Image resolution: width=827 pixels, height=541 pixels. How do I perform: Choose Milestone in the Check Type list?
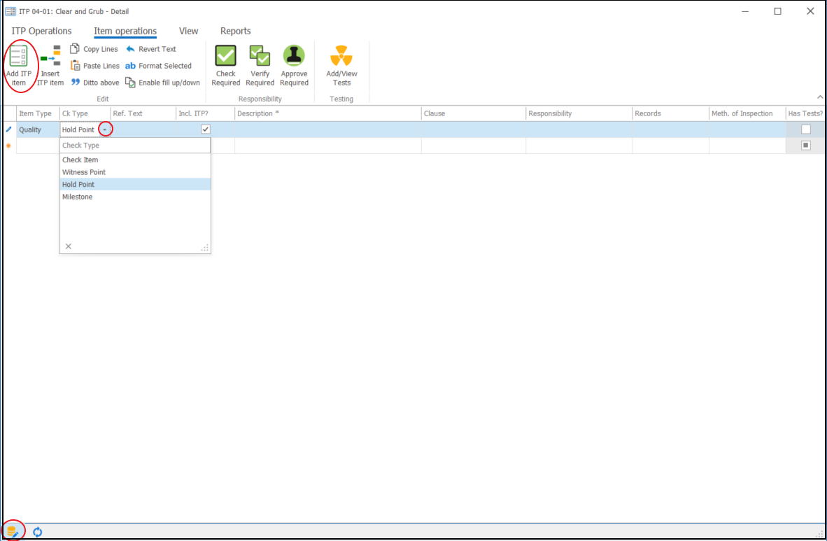(x=77, y=197)
